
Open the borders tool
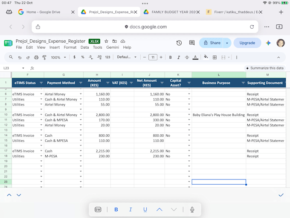click(x=215, y=57)
